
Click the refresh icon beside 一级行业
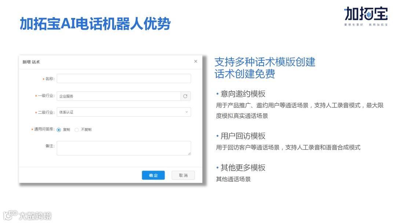(x=186, y=96)
